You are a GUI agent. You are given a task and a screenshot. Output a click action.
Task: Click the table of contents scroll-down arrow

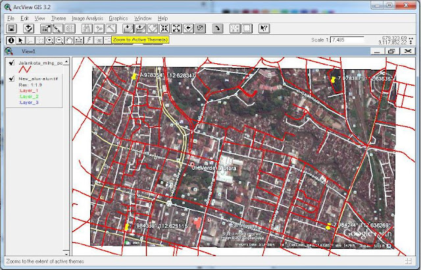[x=66, y=253]
